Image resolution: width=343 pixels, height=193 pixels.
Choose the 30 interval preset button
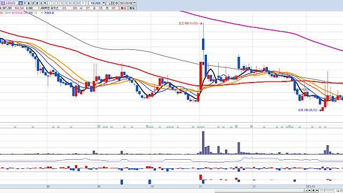point(70,3)
